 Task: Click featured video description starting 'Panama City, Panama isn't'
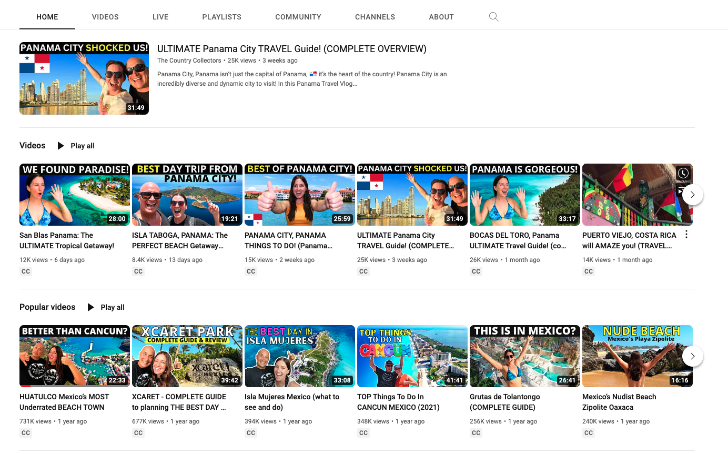[x=302, y=79]
